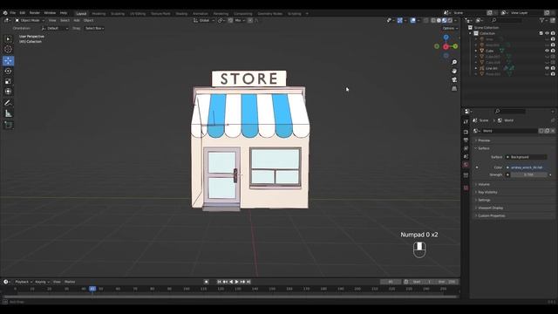Expand the Volume panel

click(514, 184)
